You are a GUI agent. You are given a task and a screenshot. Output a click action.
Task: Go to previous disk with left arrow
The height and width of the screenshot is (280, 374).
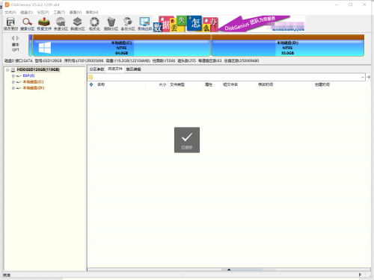tap(13, 38)
